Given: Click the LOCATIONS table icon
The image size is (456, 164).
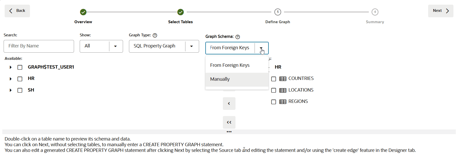Looking at the screenshot, I should [283, 90].
